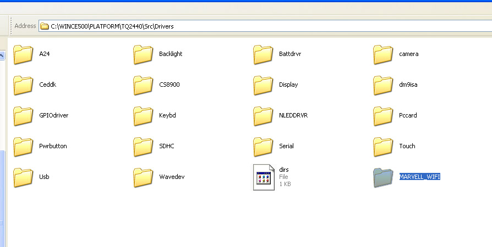Click the SDHC folder name
This screenshot has height=247, width=492.
pyautogui.click(x=167, y=146)
